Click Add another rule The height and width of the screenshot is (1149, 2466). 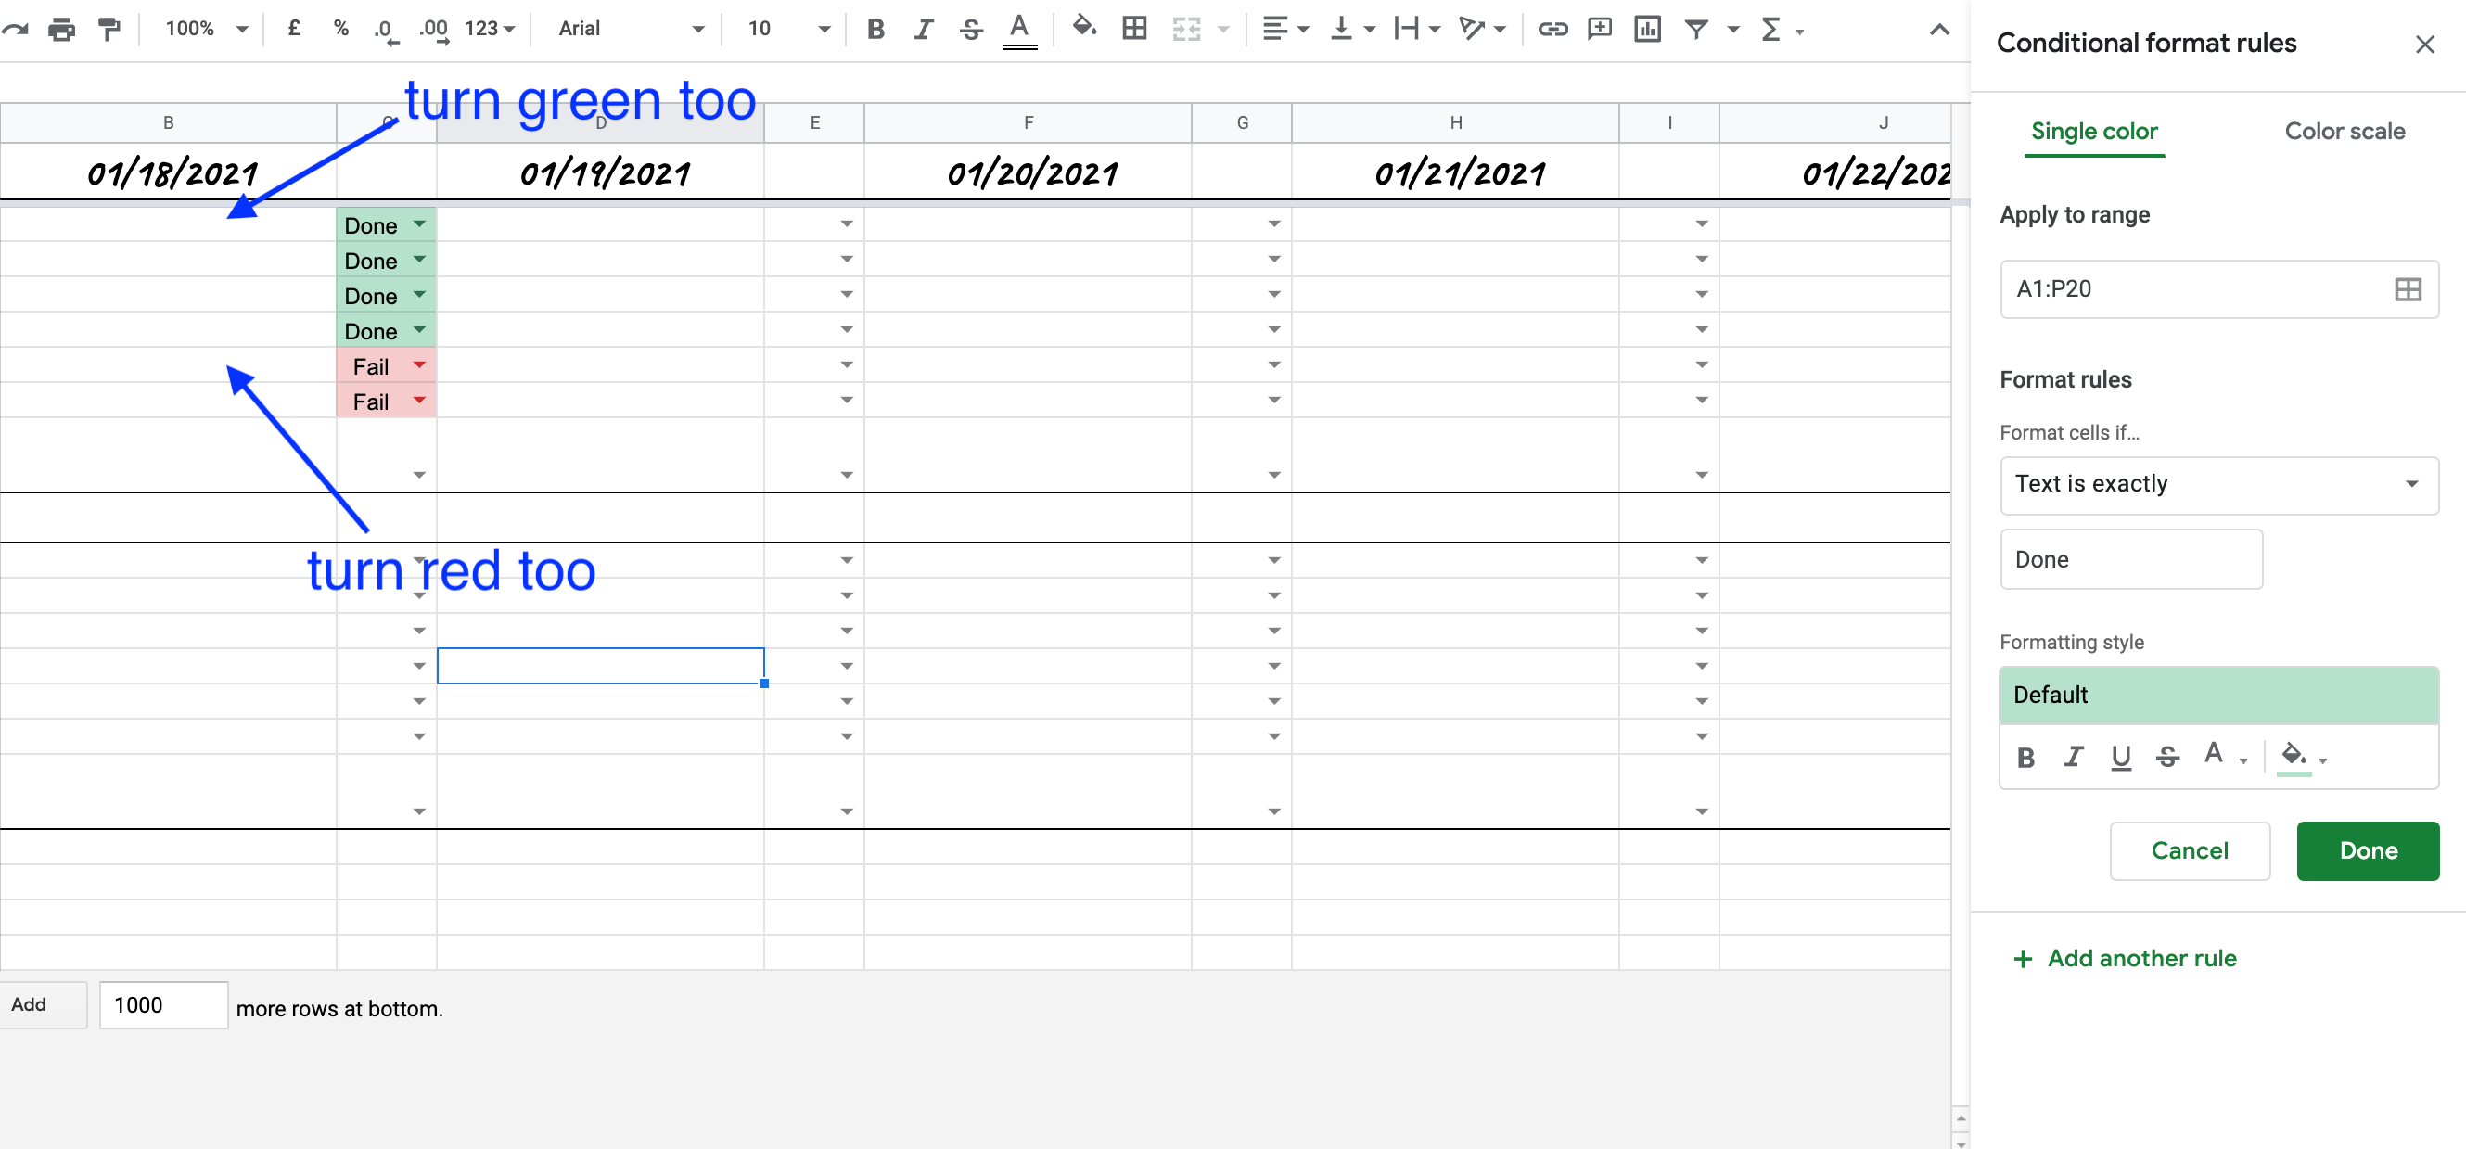(x=2126, y=957)
